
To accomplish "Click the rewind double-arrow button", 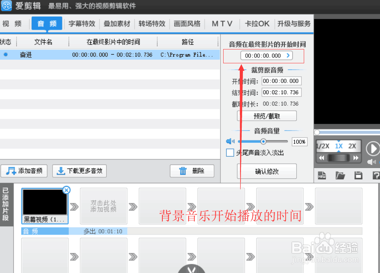I will [322, 158].
